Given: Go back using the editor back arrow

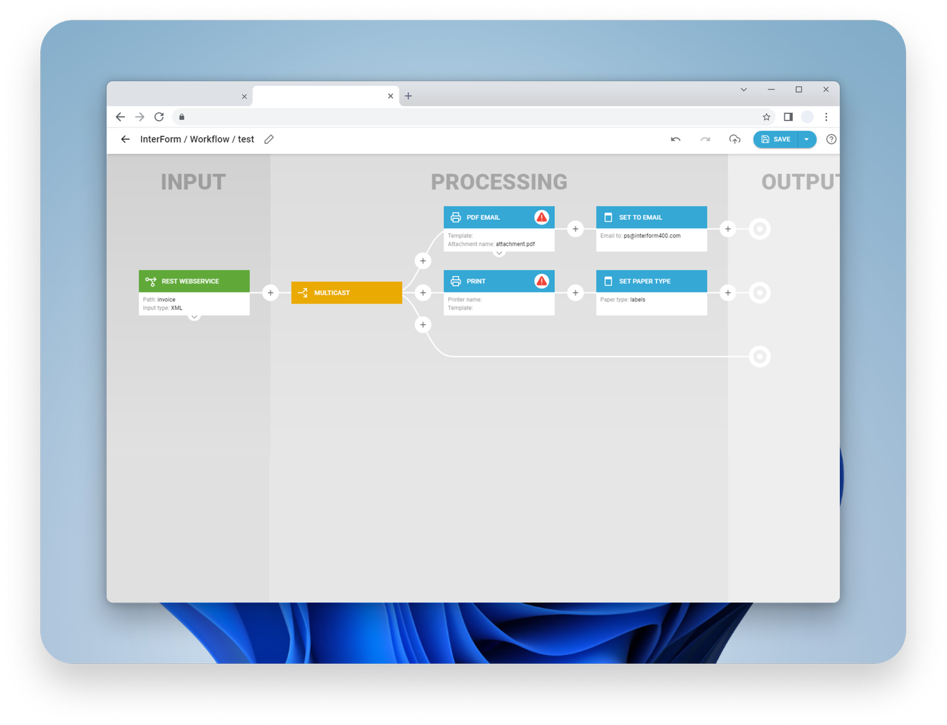Looking at the screenshot, I should tap(124, 139).
